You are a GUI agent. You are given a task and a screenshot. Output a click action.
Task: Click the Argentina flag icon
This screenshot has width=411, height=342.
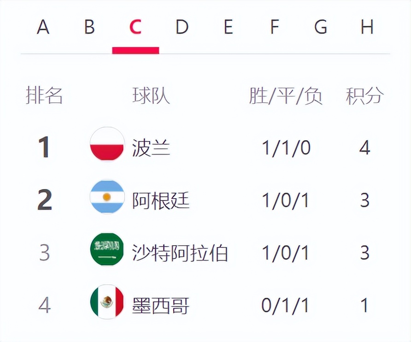tap(107, 197)
